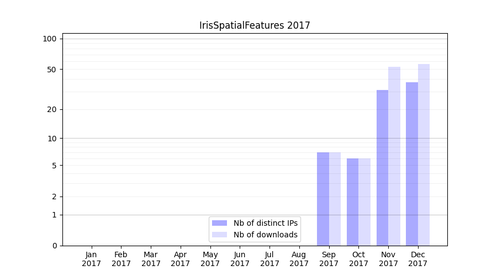Select the 'Nb of downloads' legend label
The width and height of the screenshot is (497, 276).
click(265, 235)
